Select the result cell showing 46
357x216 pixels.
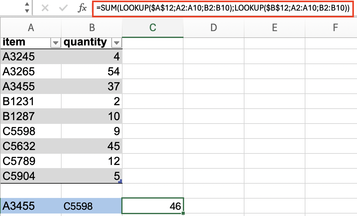tap(153, 206)
